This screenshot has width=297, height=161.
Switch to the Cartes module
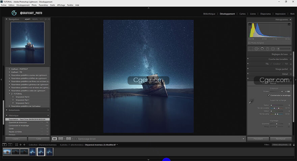pyautogui.click(x=242, y=14)
